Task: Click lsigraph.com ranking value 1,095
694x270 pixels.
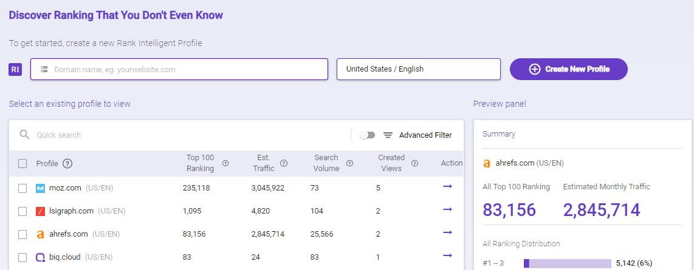Action: [191, 211]
